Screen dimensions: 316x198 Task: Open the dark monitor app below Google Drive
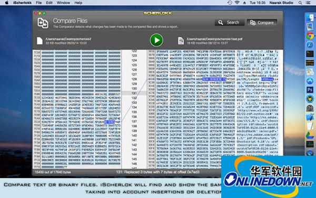click(310, 144)
